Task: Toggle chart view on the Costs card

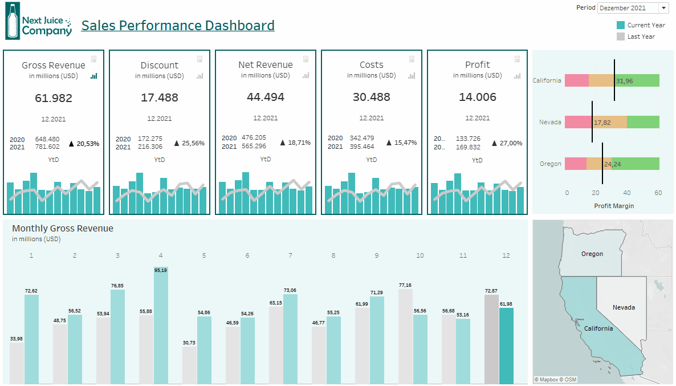Action: (412, 75)
